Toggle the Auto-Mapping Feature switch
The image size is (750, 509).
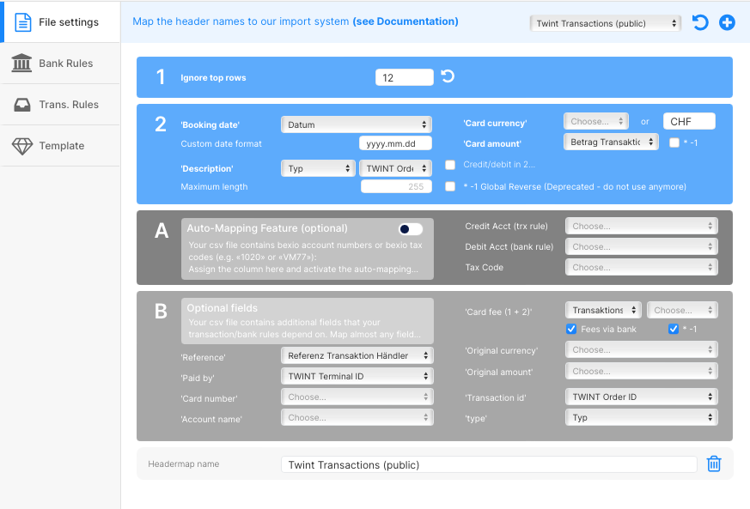[411, 229]
